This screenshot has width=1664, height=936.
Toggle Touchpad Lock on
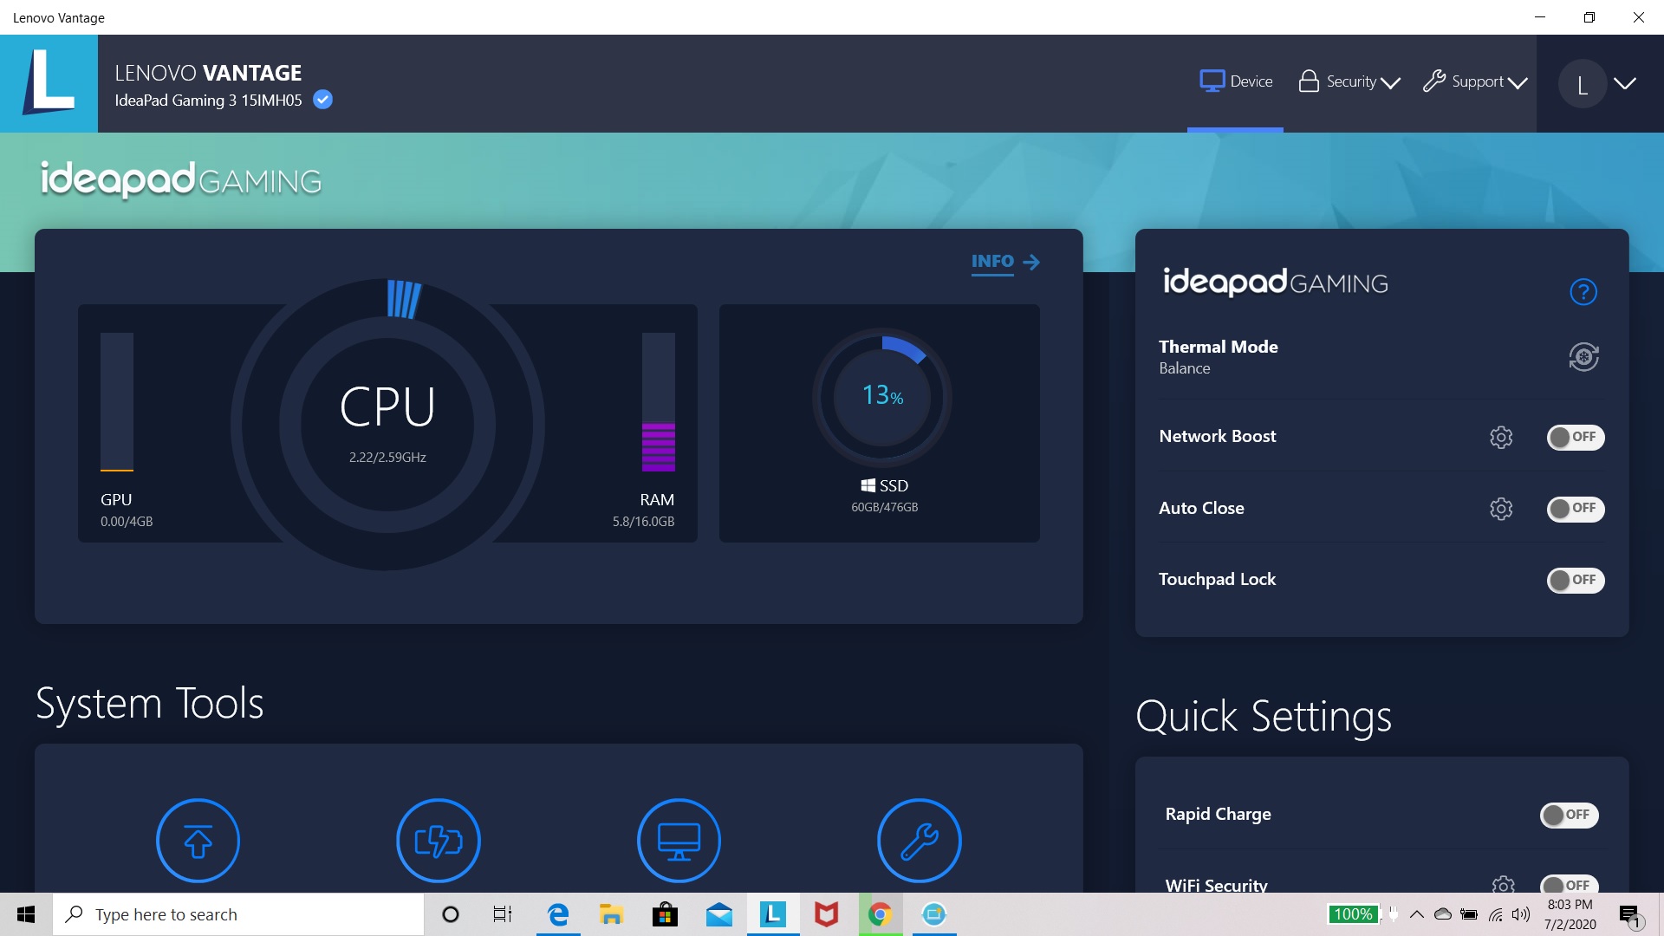[1576, 580]
